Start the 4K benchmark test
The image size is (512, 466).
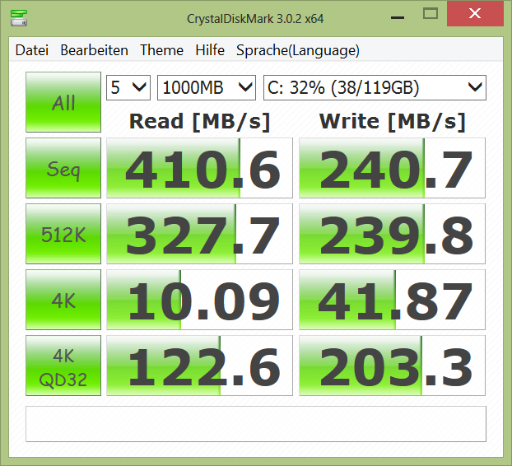coord(63,300)
